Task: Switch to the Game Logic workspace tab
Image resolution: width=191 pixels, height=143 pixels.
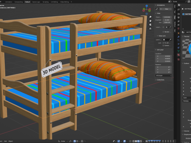Action: coord(36,2)
